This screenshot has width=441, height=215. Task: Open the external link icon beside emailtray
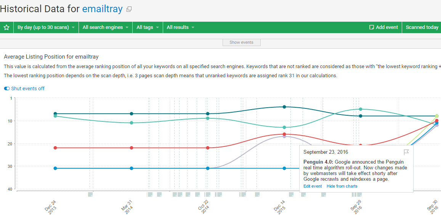tap(129, 9)
